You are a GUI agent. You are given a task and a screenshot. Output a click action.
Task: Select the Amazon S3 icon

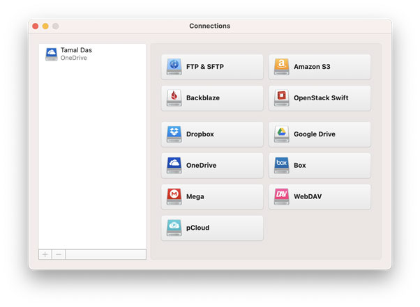[281, 67]
